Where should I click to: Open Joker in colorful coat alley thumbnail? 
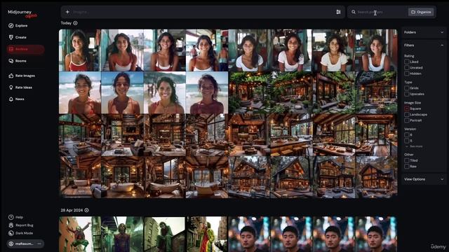(207, 234)
